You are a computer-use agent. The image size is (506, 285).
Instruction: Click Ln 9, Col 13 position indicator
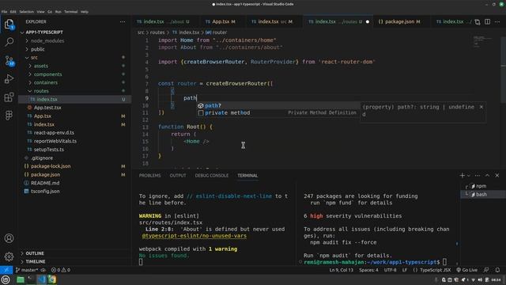pyautogui.click(x=341, y=270)
